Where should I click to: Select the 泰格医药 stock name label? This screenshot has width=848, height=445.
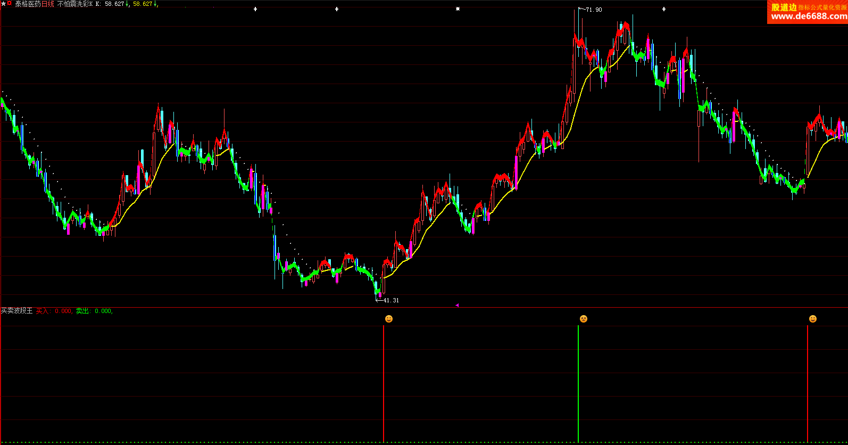[x=28, y=4]
